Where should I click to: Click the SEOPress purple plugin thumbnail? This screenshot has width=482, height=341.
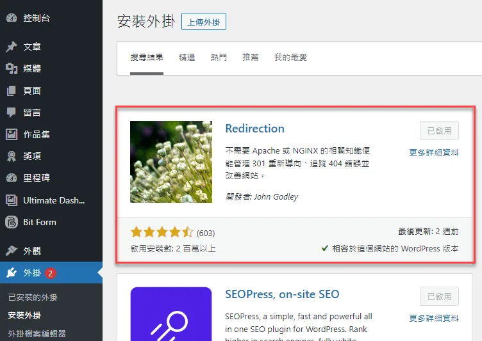[171, 313]
